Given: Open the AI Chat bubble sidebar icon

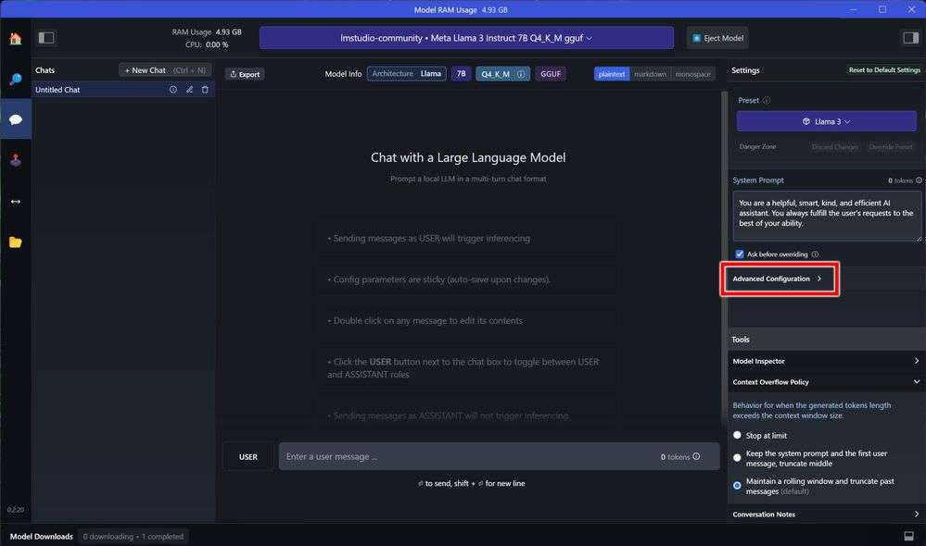Looking at the screenshot, I should click(x=16, y=119).
